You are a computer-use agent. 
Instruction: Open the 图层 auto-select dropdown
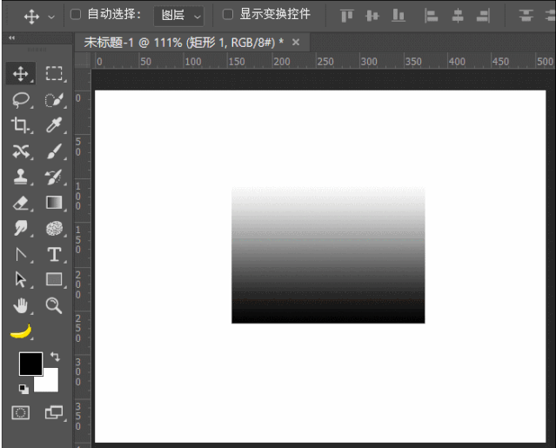[178, 16]
